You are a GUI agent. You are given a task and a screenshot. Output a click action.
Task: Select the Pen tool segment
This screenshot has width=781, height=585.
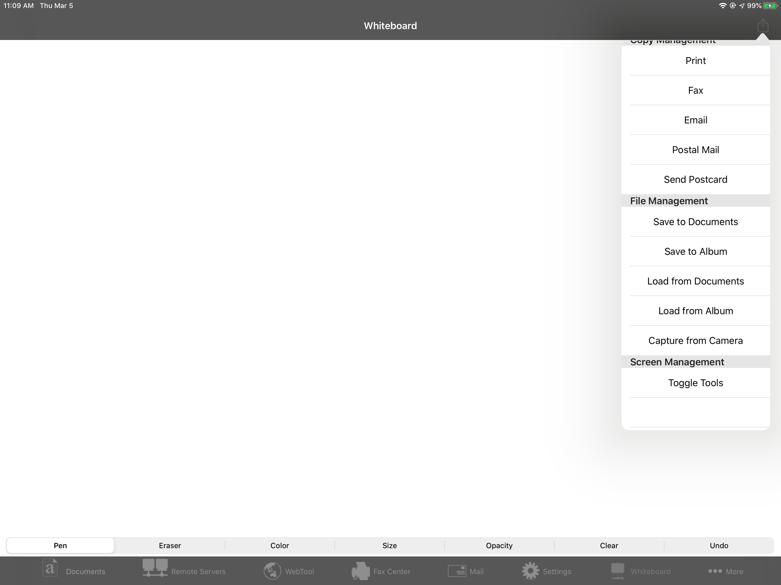coord(60,546)
